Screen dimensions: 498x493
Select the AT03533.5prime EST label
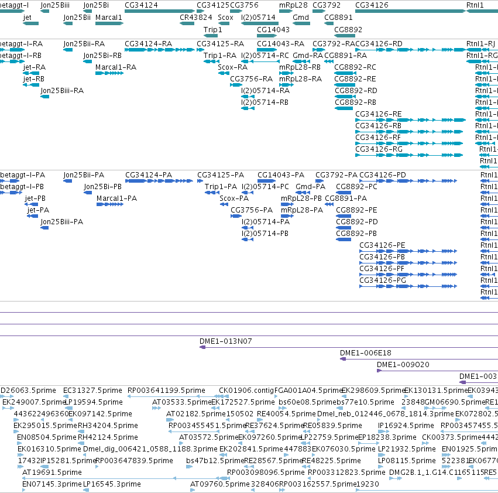181,402
